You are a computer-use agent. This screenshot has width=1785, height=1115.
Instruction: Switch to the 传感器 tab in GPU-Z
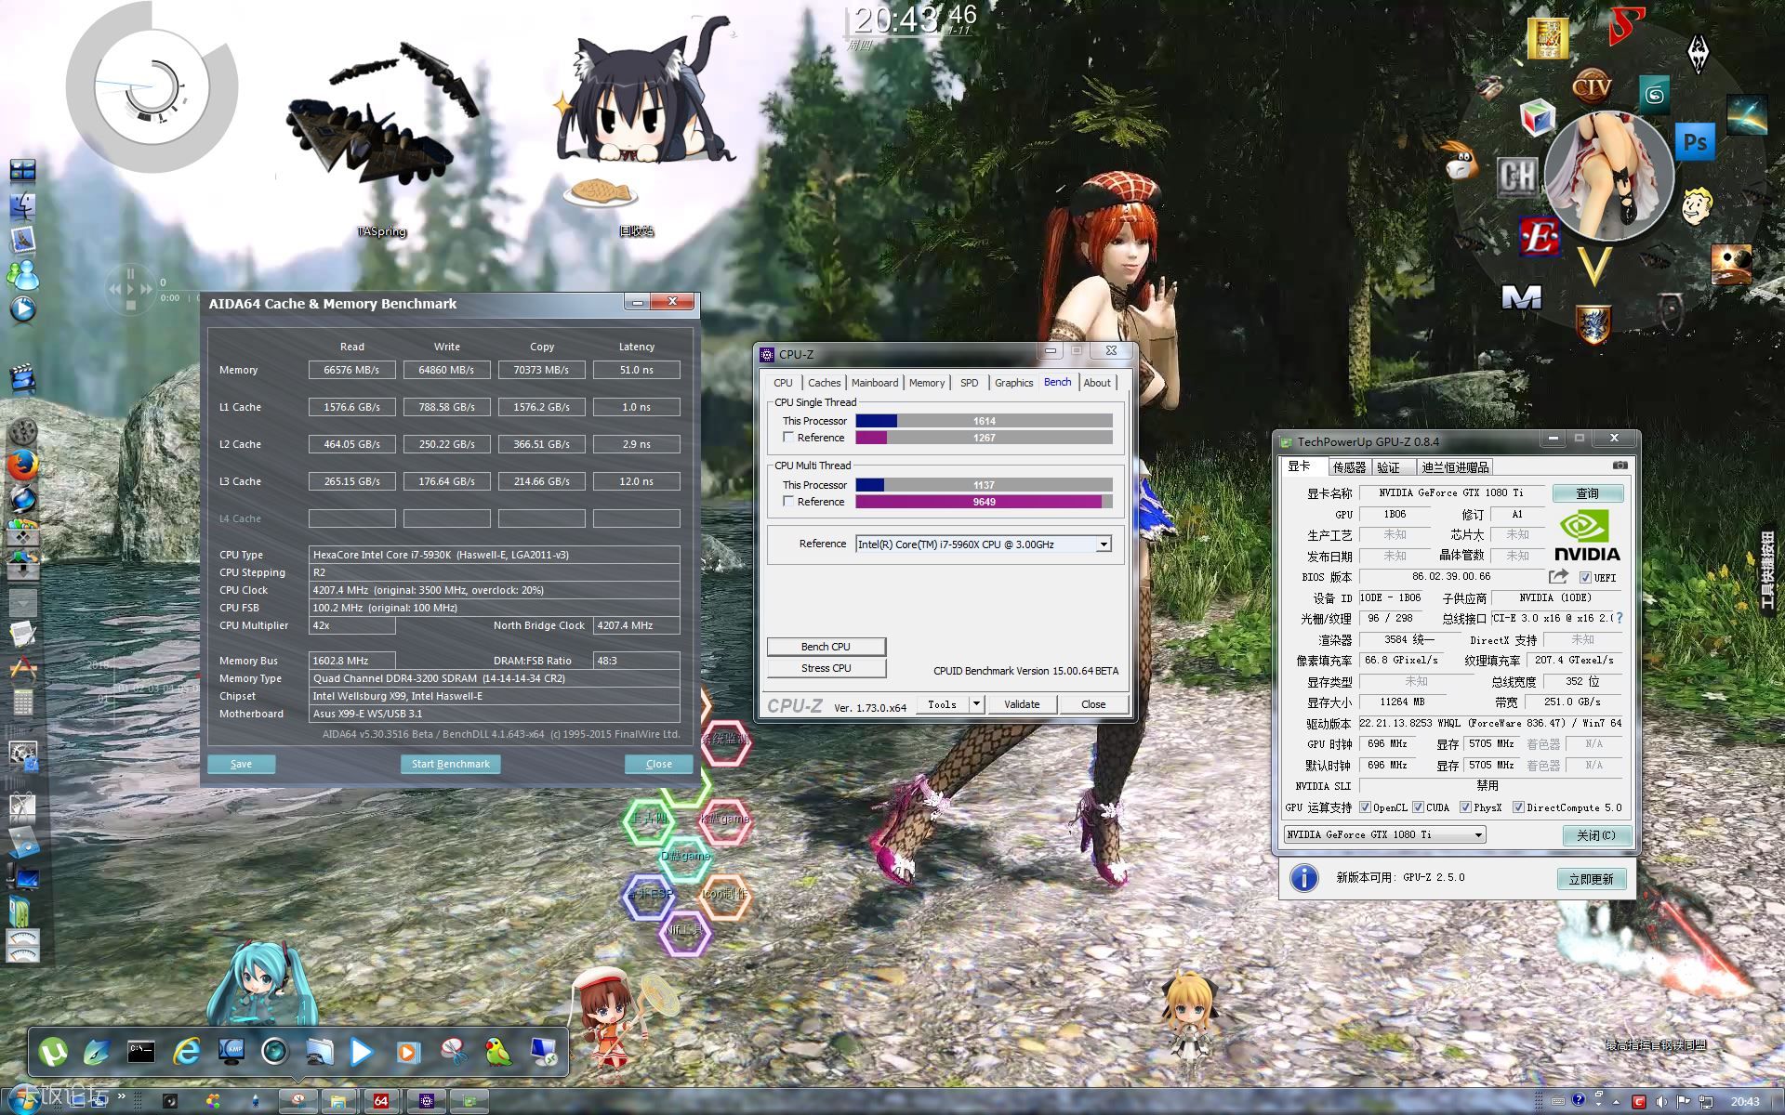tap(1349, 467)
